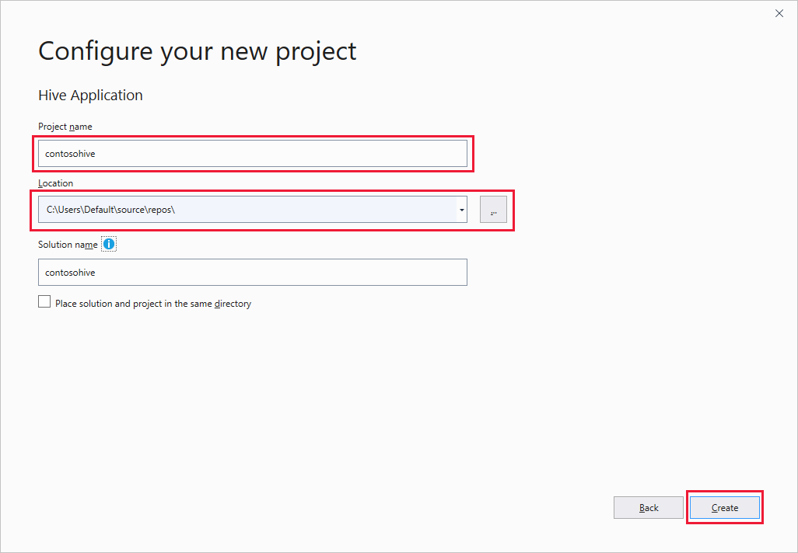Click the Hive Application heading
Screen dimensions: 798x553
click(x=90, y=95)
